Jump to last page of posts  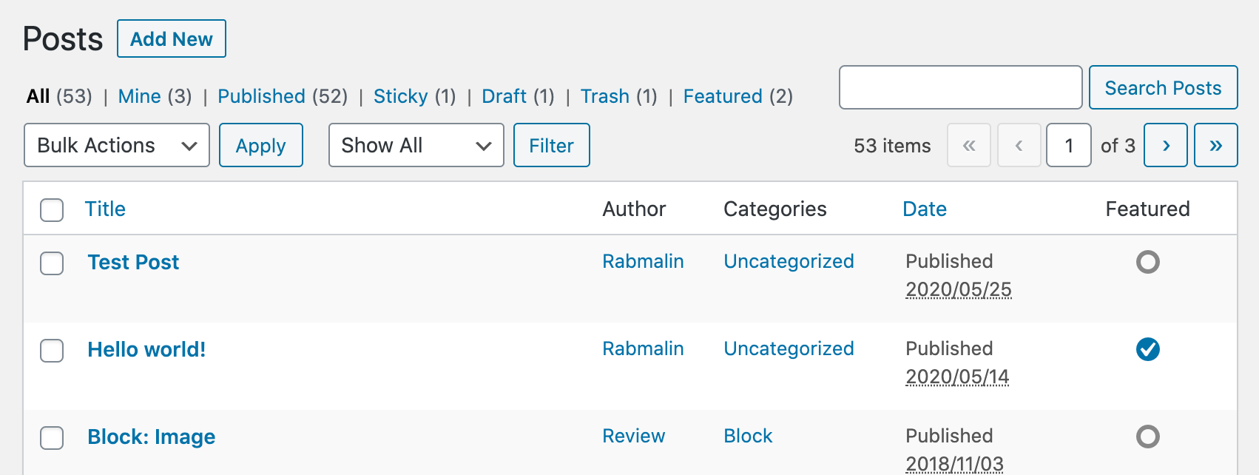point(1215,145)
